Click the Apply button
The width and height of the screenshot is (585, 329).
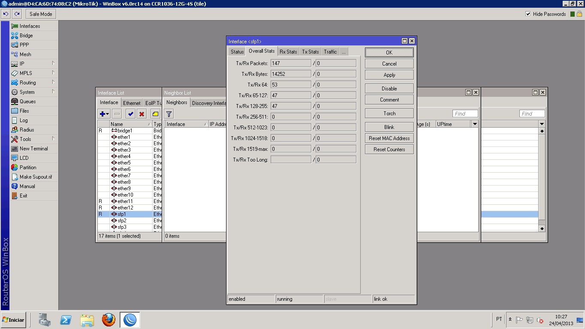tap(389, 75)
